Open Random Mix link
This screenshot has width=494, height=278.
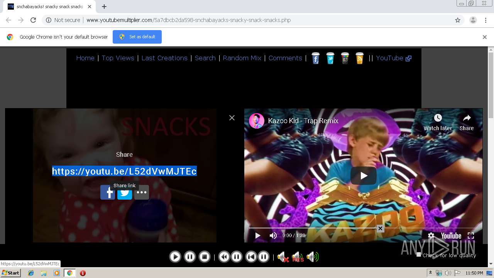tap(242, 58)
